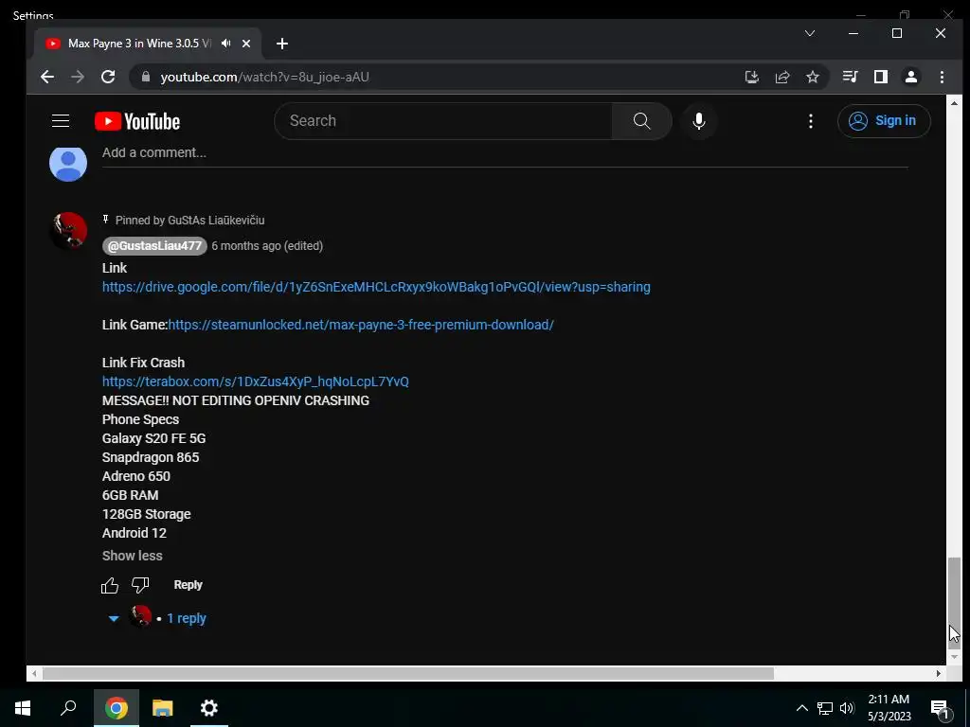Open Chrome three-dot menu
The width and height of the screenshot is (970, 727).
pos(942,77)
